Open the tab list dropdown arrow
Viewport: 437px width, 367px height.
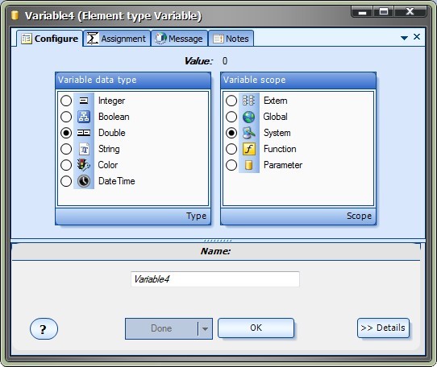(x=404, y=38)
